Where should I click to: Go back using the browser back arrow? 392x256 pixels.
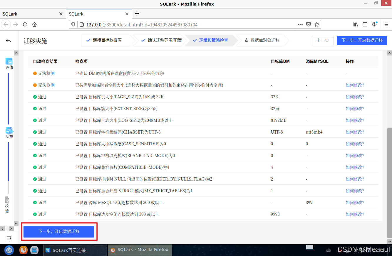pos(6,24)
